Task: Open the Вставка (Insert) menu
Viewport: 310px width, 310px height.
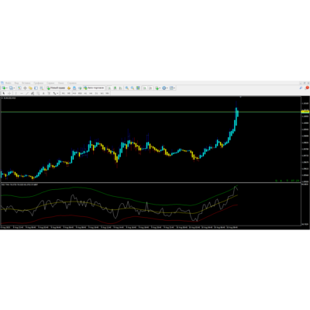Action: click(26, 83)
